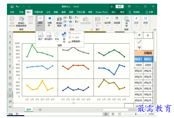Open the chart 格式 tab
Screen dimensions: 174x118
(122, 12)
